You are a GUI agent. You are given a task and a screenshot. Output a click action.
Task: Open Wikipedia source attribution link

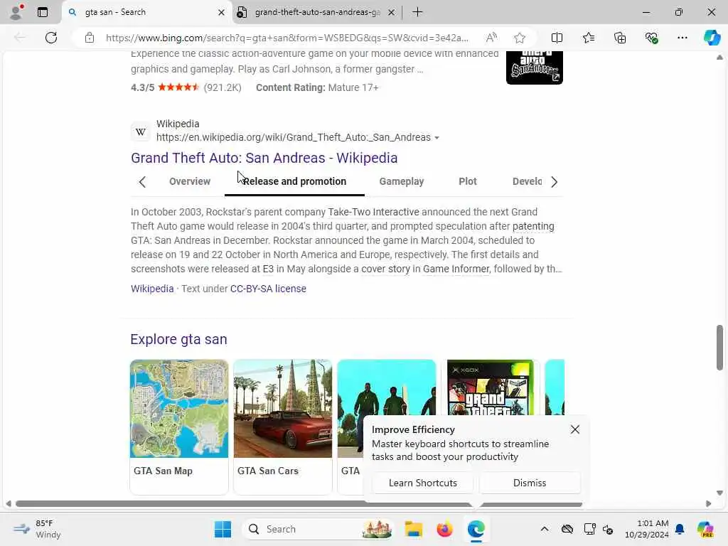click(x=152, y=289)
